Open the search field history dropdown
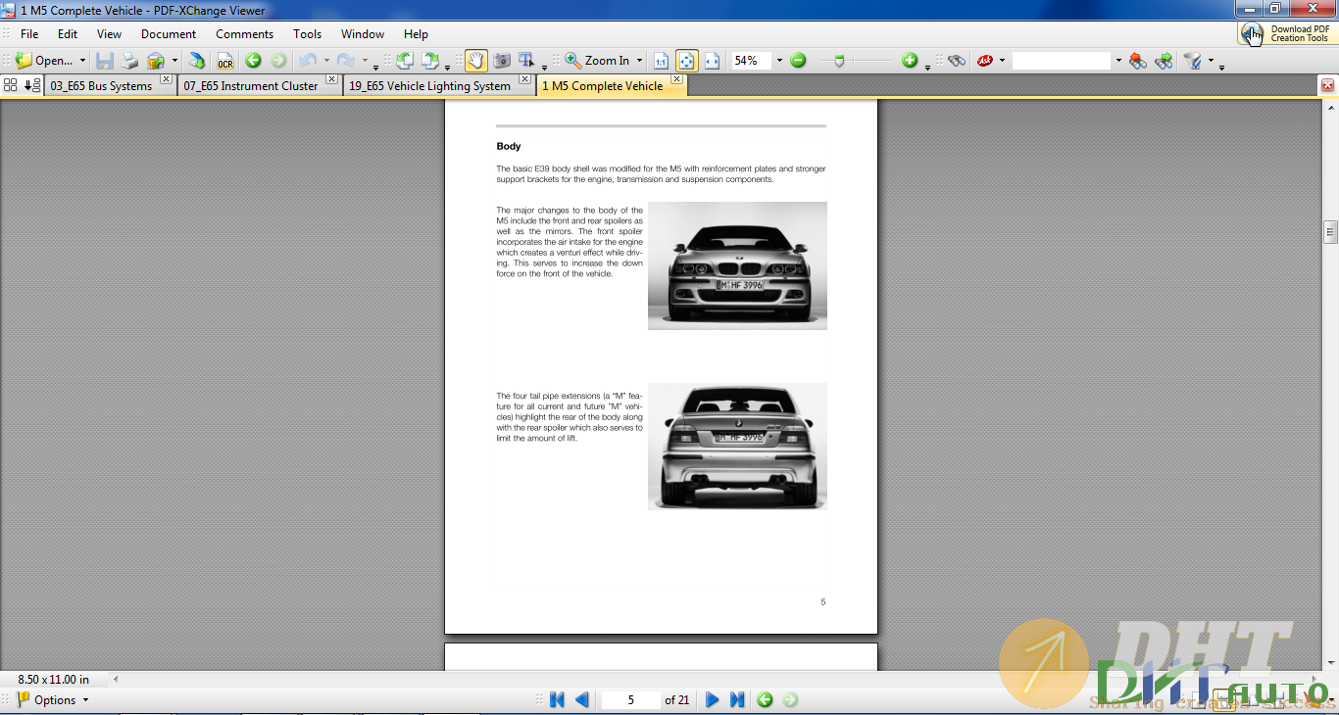1339x715 pixels. point(1117,61)
